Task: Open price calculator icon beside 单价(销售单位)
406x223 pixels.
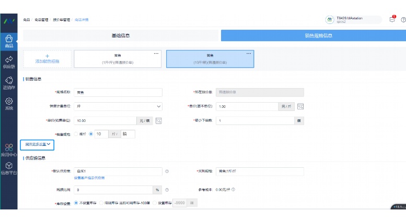Action: 159,120
